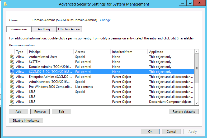
Task: Close the Advanced Security Settings window
Action: (x=200, y=3)
